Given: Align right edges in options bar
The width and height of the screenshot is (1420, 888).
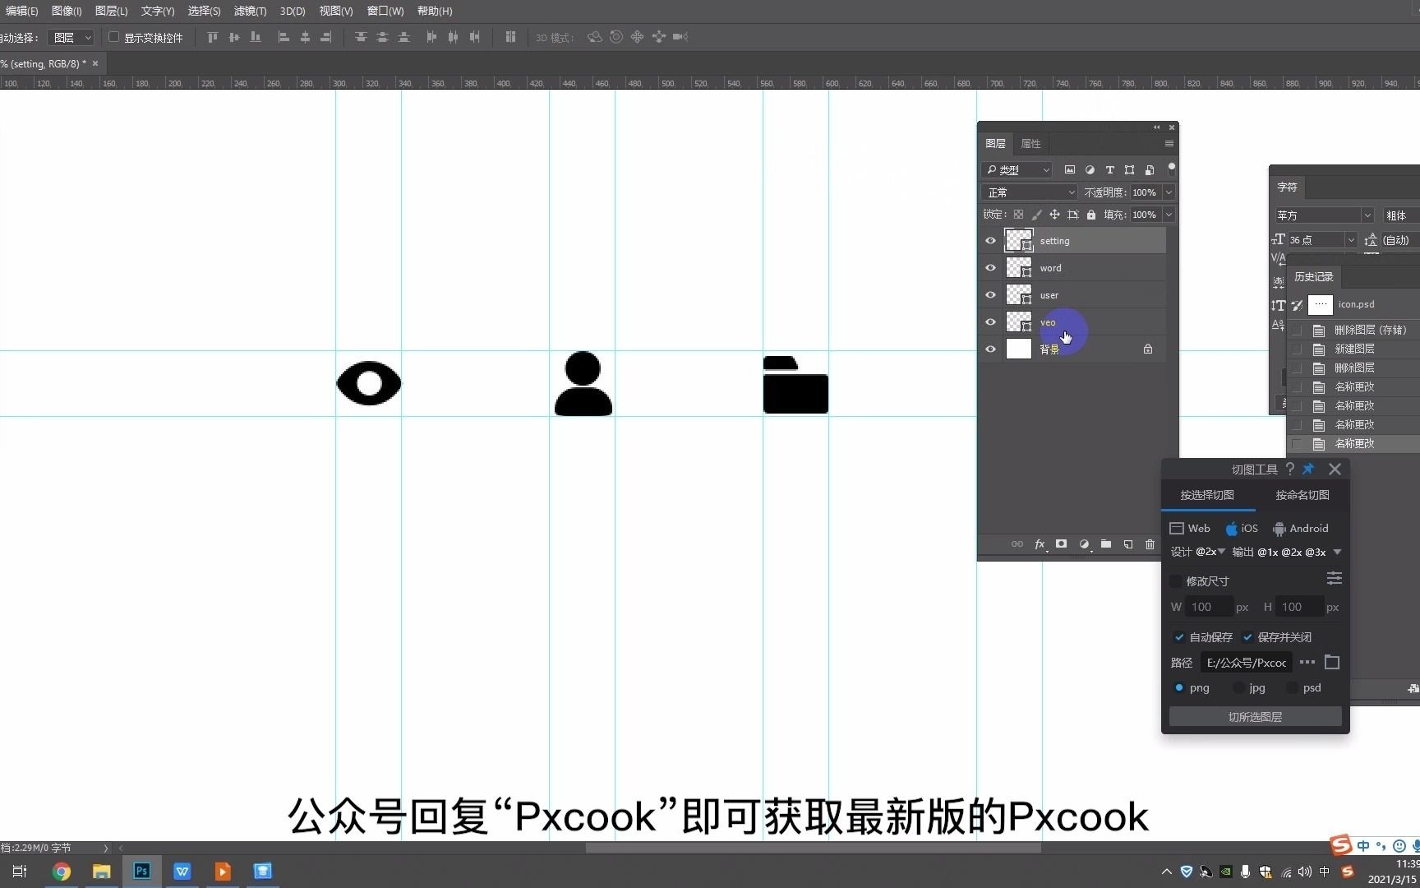Looking at the screenshot, I should click(x=326, y=37).
